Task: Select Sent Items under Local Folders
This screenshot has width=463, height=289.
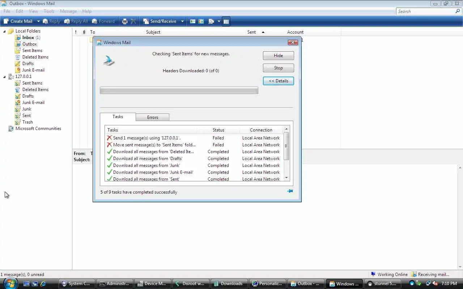Action: [x=29, y=51]
